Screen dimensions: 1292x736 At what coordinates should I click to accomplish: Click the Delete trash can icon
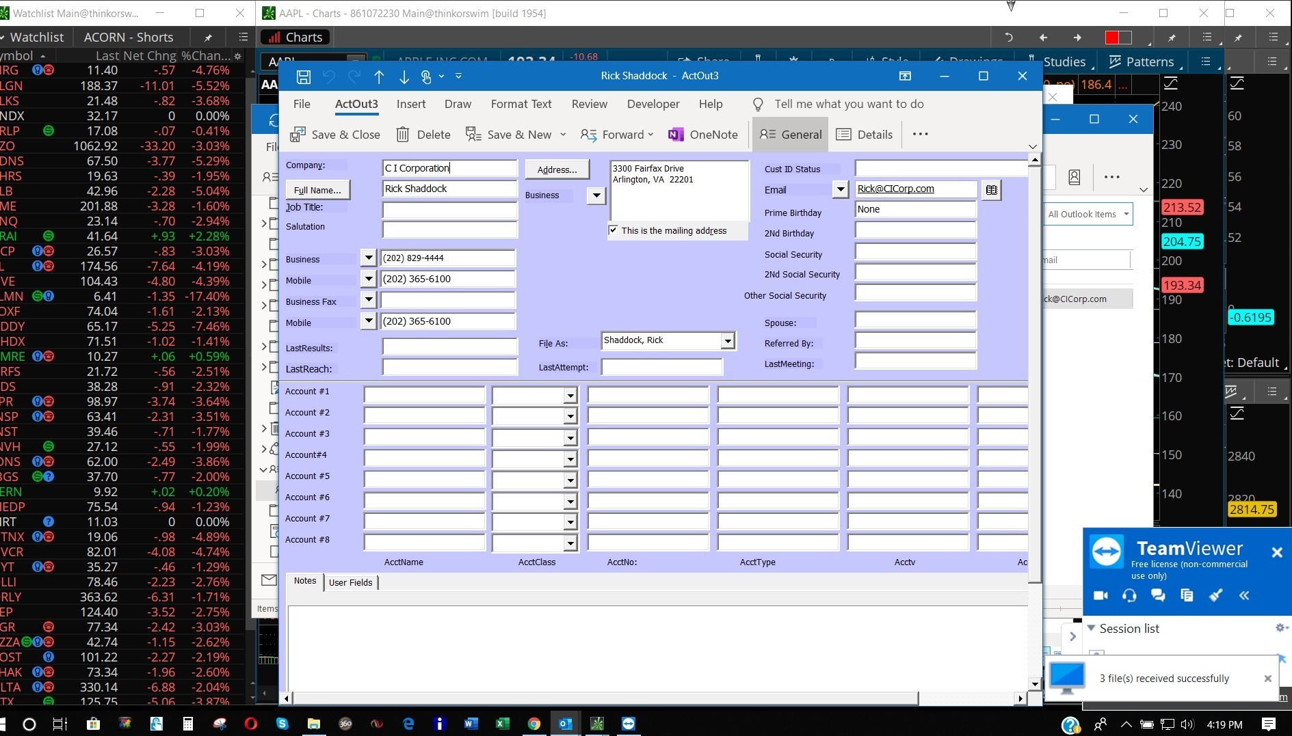[403, 135]
